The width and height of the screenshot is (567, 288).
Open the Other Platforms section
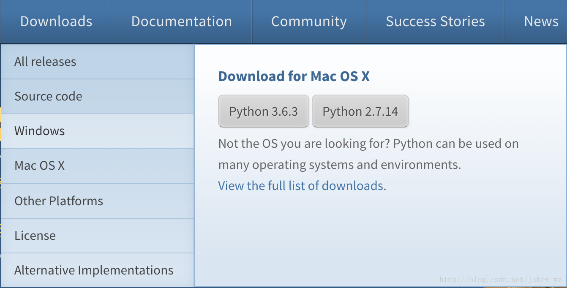[x=59, y=201]
